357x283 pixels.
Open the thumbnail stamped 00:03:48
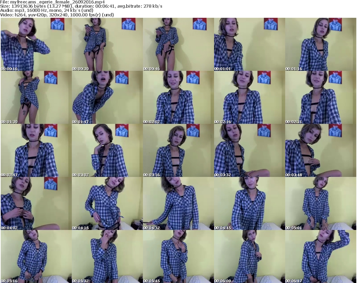pos(321,151)
